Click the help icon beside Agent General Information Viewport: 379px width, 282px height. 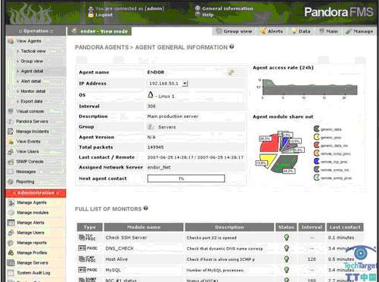pos(231,47)
